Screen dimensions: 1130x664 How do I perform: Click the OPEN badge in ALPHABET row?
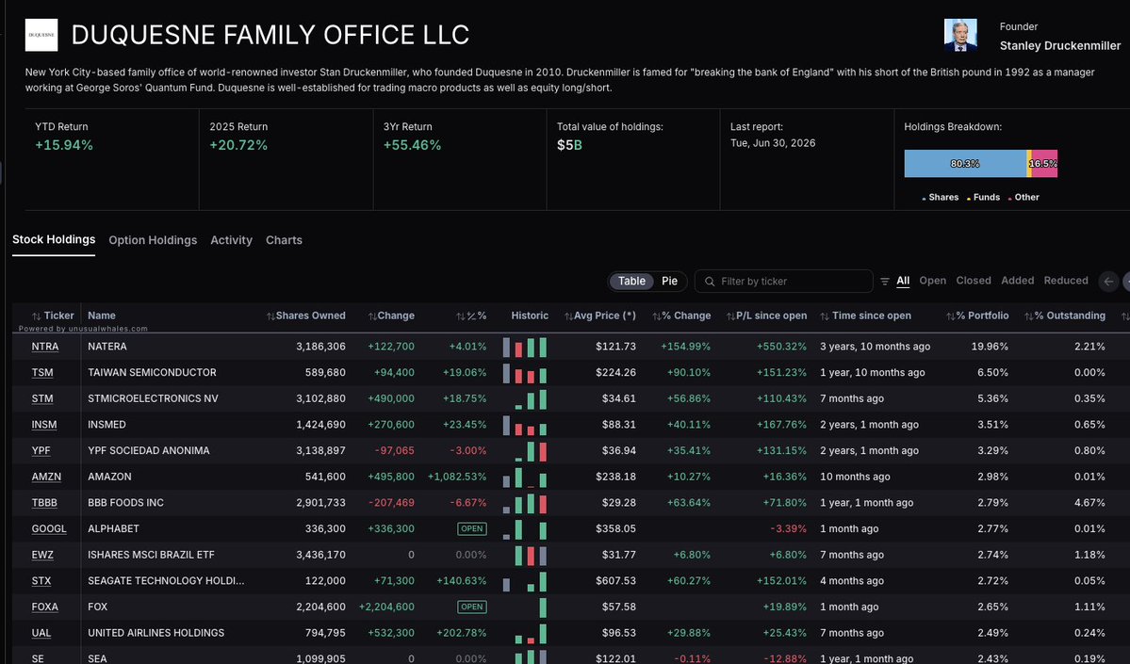tap(472, 529)
